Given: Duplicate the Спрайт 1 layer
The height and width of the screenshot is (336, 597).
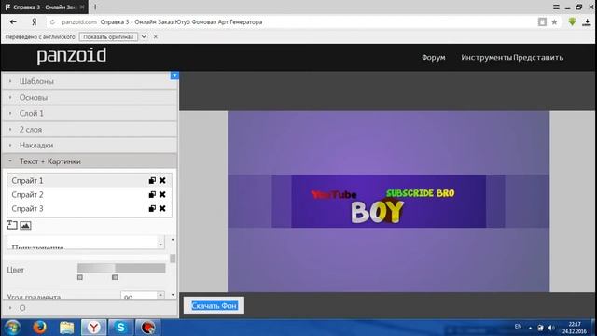Looking at the screenshot, I should point(152,180).
